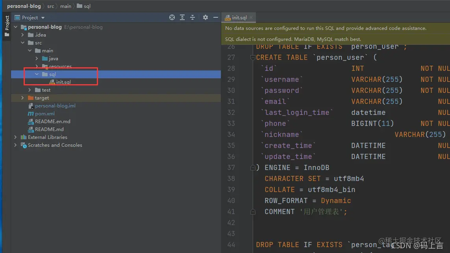Click fold marker at line 41
Viewport: 450px width, 253px height.
[x=253, y=212]
